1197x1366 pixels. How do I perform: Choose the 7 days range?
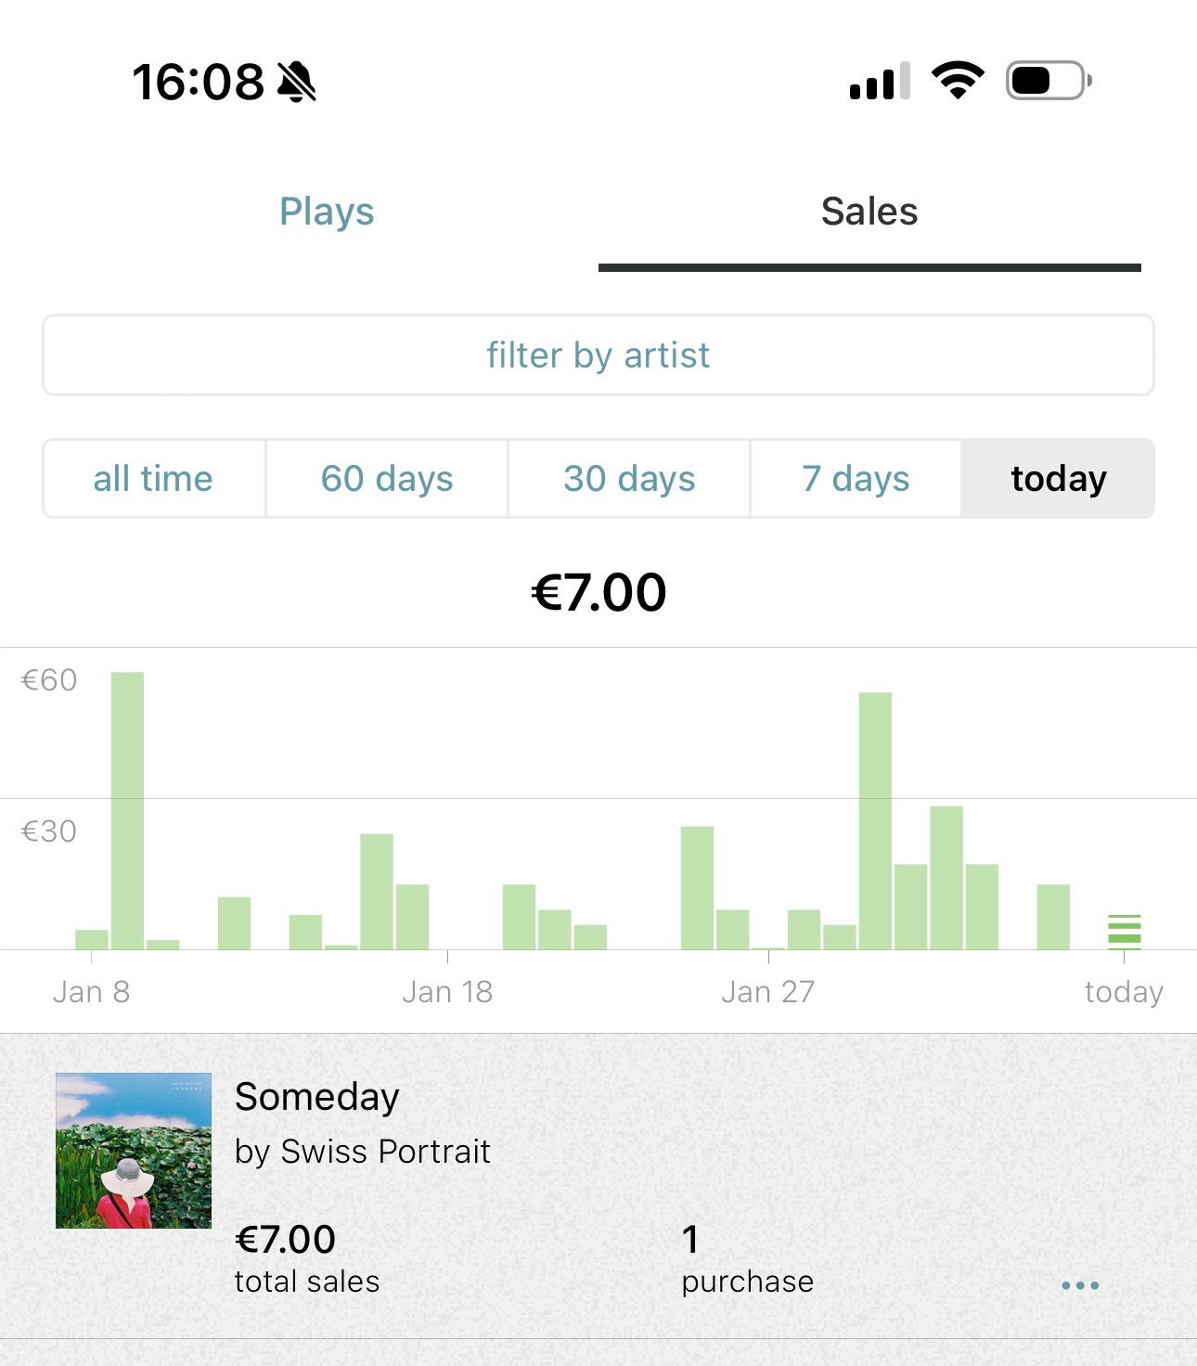(856, 479)
